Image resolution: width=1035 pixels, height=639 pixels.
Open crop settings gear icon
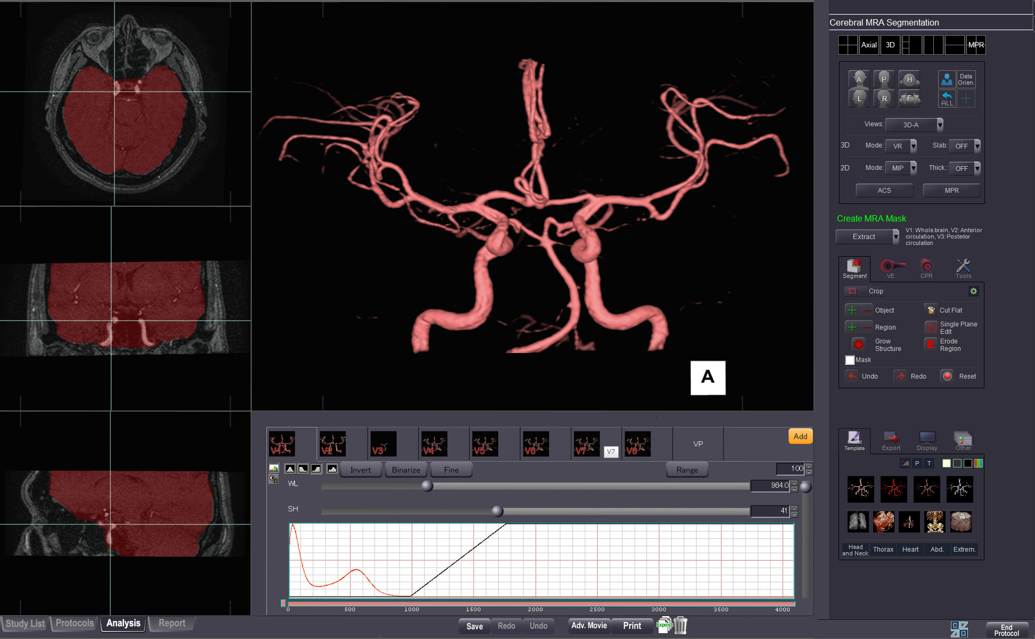pos(973,291)
